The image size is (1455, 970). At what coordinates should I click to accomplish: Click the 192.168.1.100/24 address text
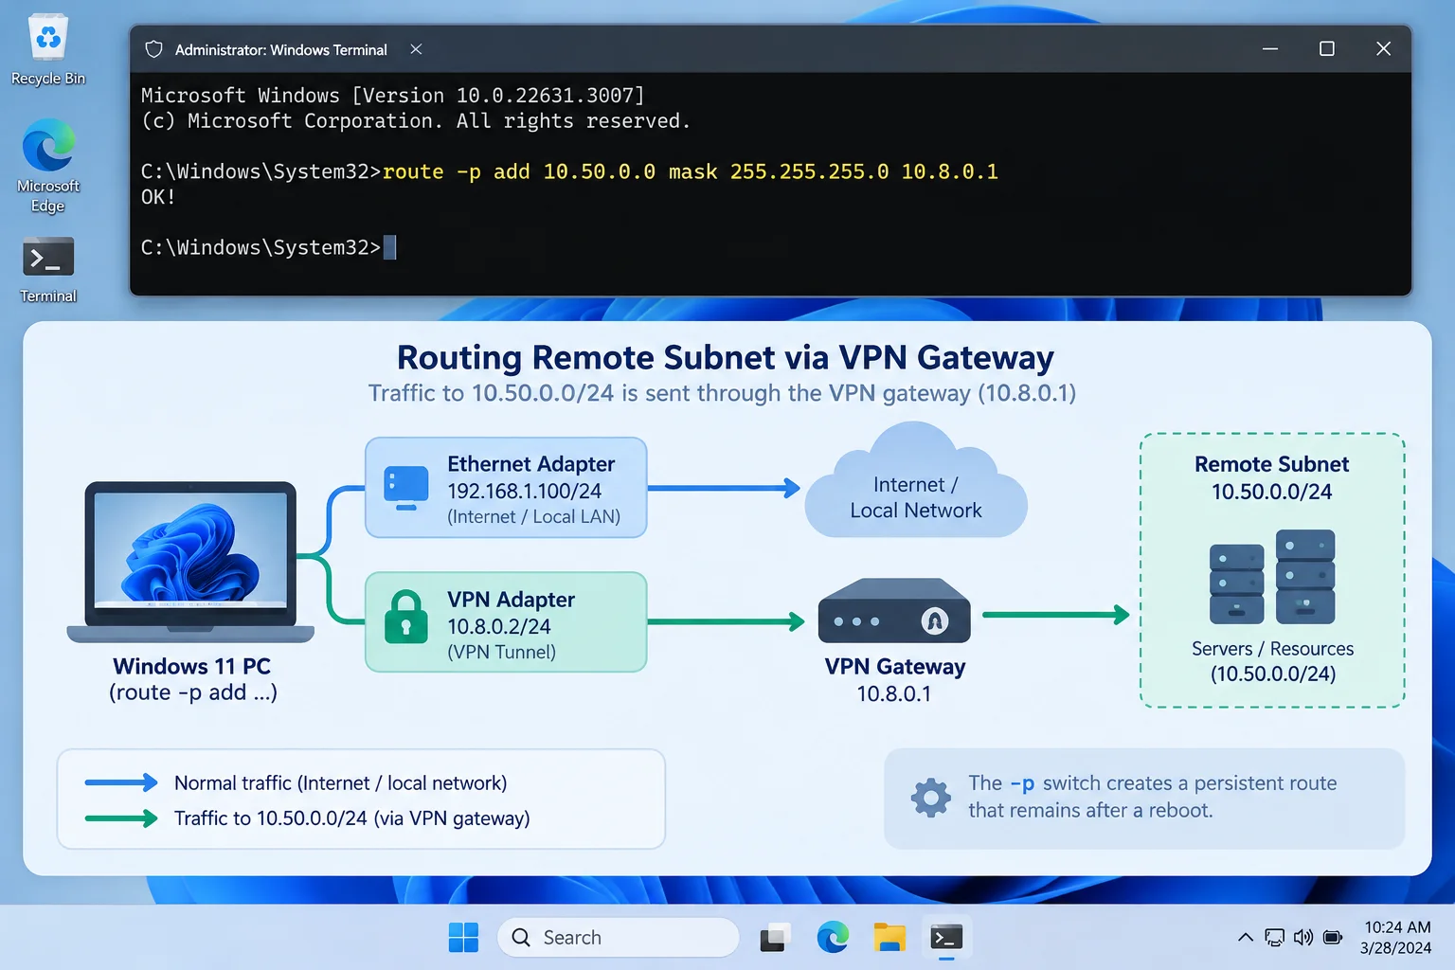[524, 491]
